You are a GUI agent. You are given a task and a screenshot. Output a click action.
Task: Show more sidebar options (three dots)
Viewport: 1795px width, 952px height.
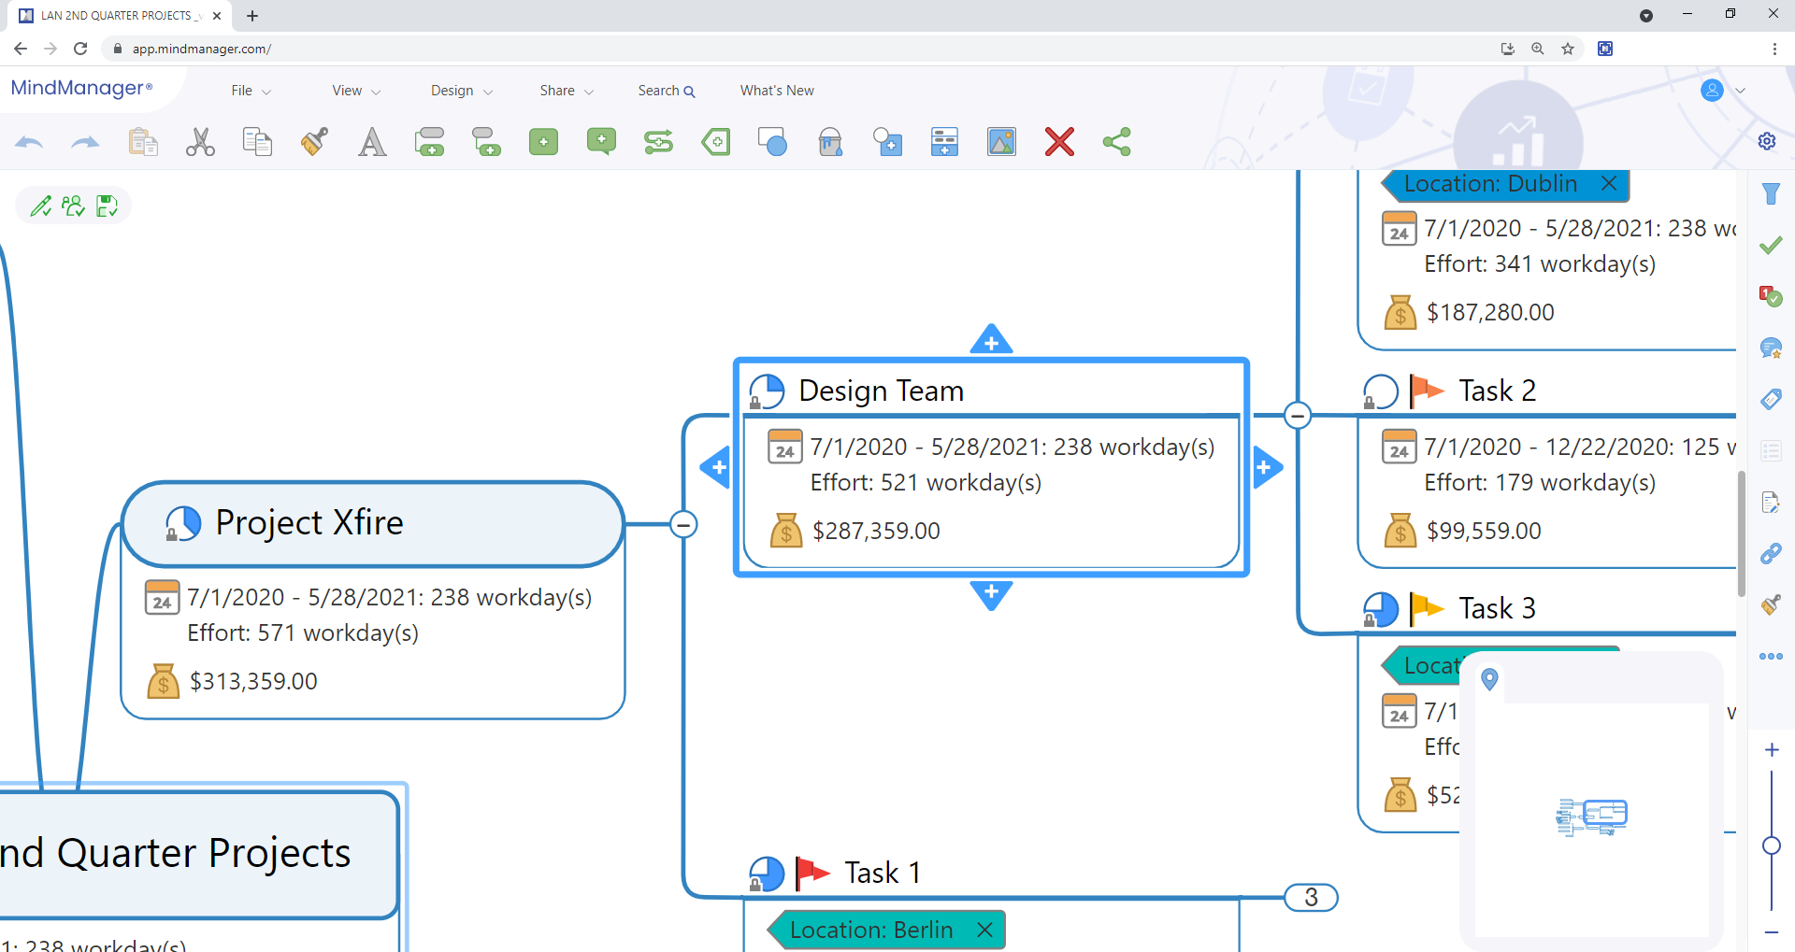click(x=1771, y=657)
